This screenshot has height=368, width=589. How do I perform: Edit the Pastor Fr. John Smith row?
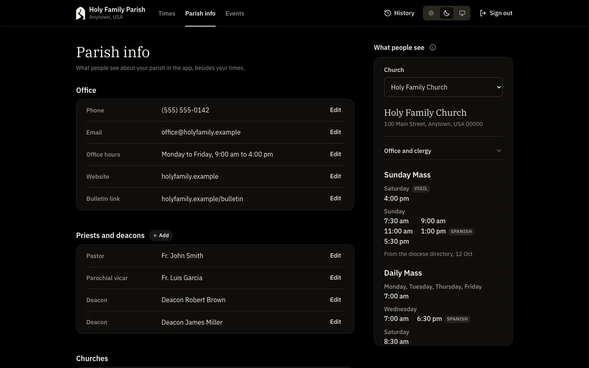(x=335, y=256)
